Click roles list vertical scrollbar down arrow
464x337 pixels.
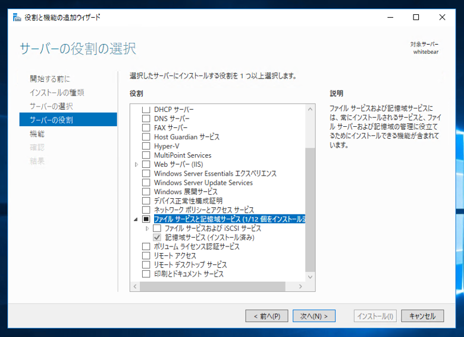pos(310,277)
